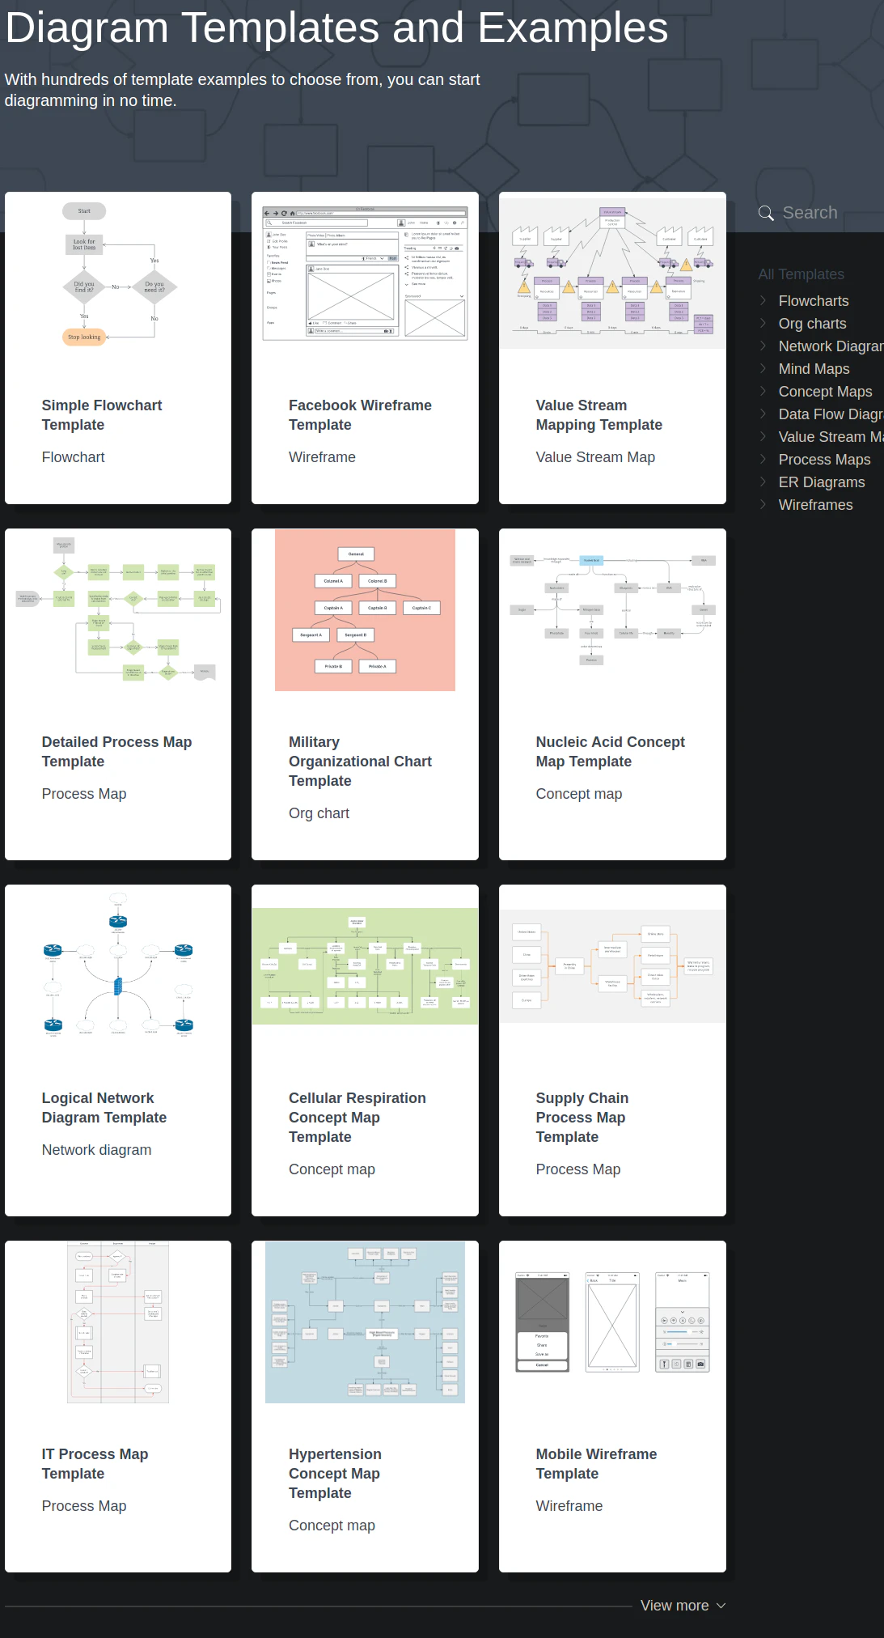Click the All Templates heading

click(801, 274)
